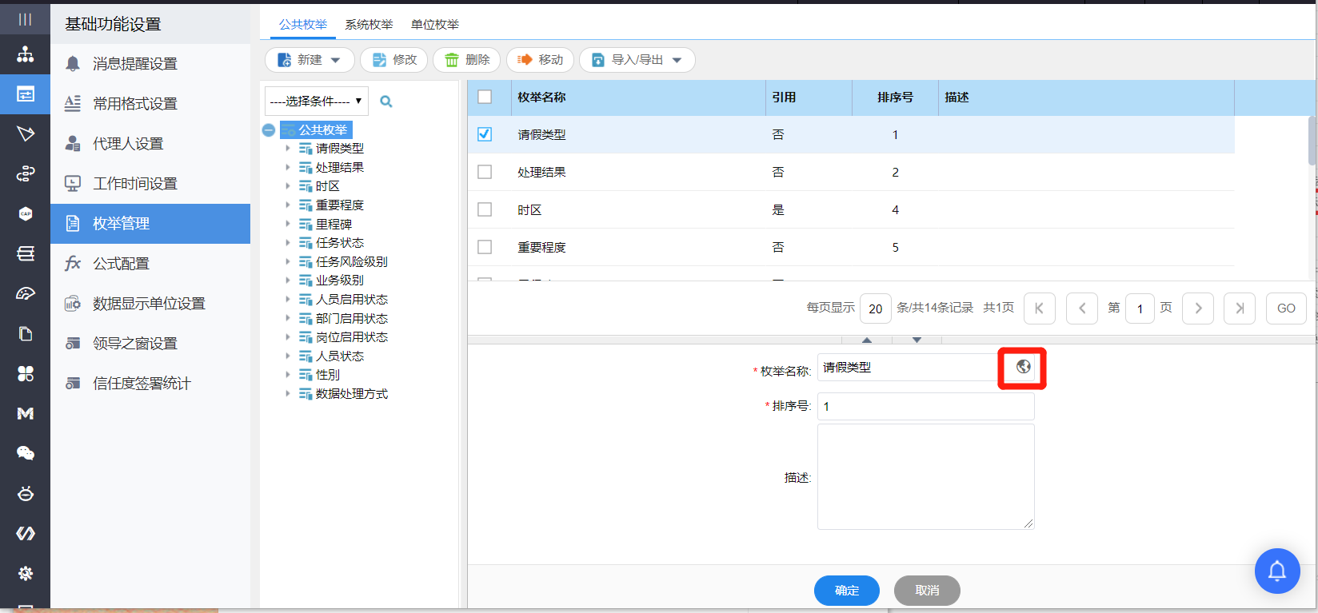Go to the last page arrow
This screenshot has height=613, width=1318.
[x=1239, y=308]
